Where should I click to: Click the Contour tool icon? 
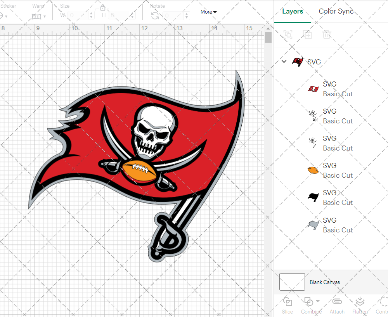pos(383,302)
